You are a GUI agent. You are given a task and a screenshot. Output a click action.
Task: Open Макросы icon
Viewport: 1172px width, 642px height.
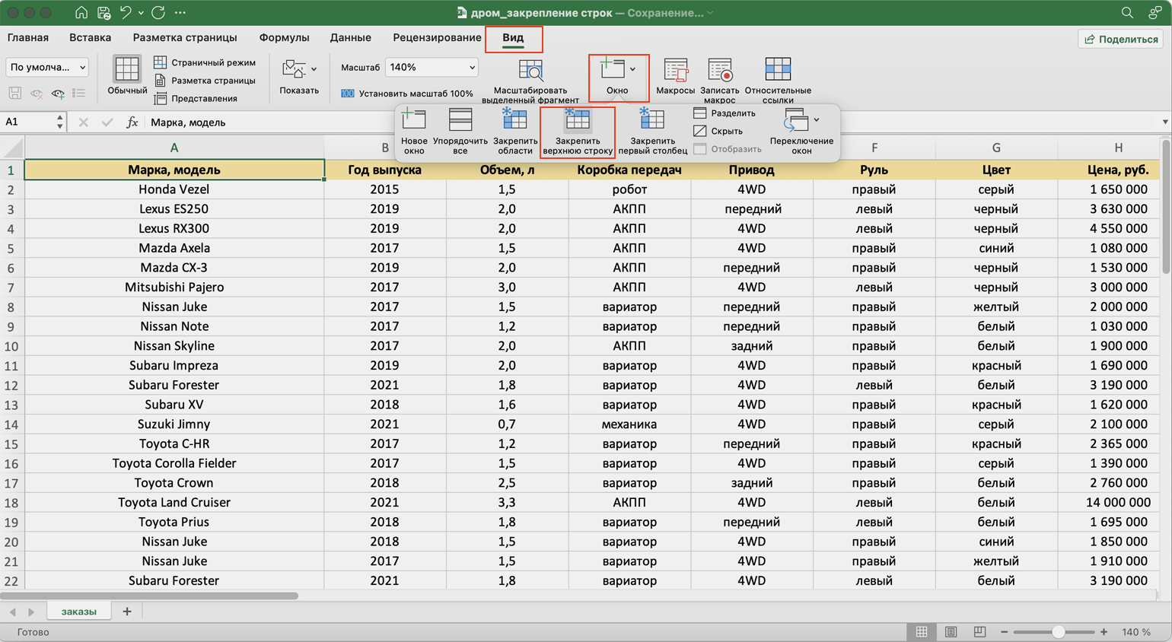(x=675, y=71)
